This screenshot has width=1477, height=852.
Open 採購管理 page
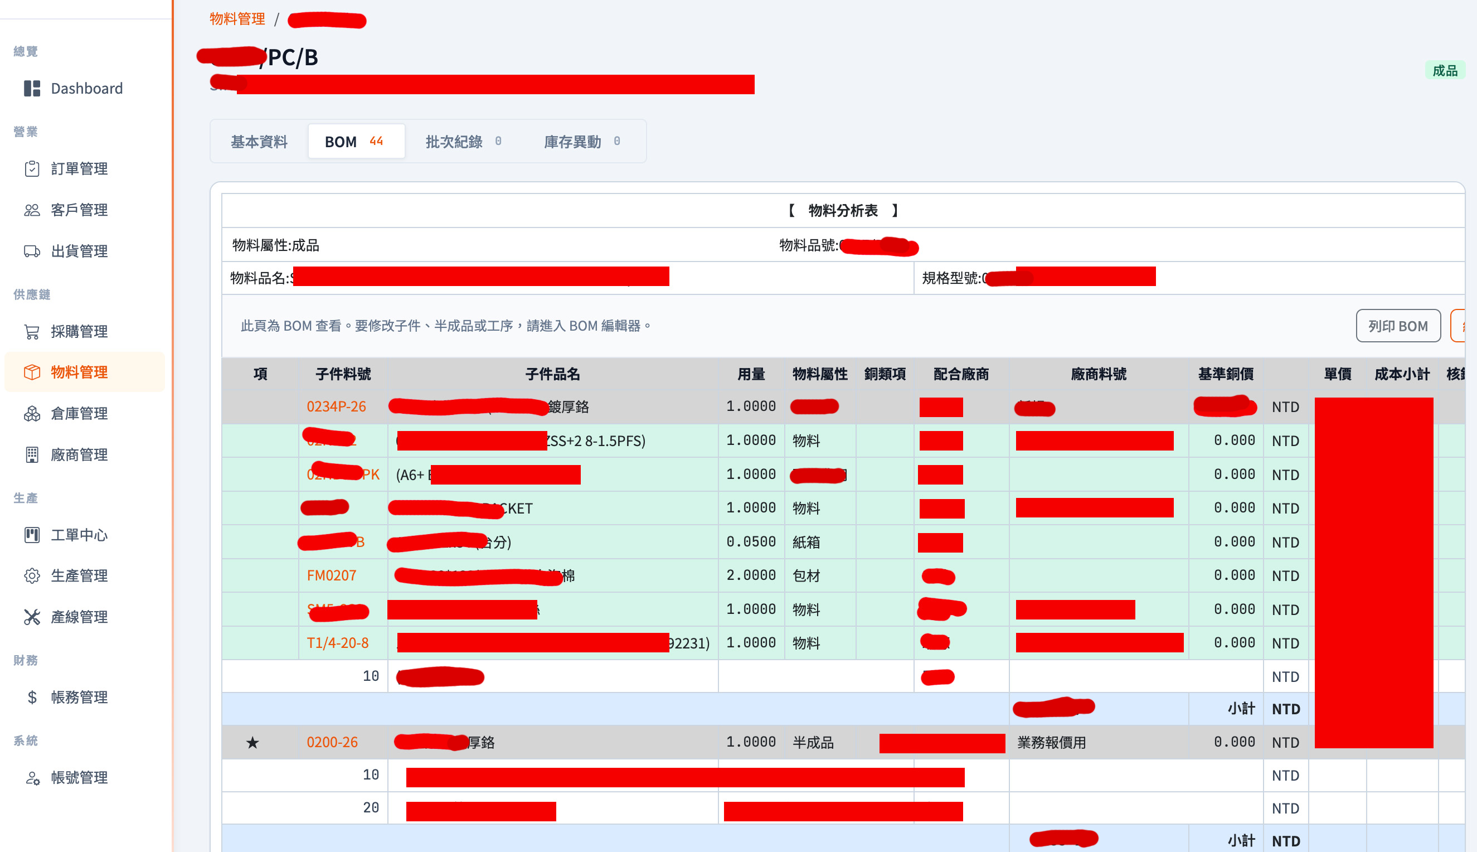pos(84,331)
